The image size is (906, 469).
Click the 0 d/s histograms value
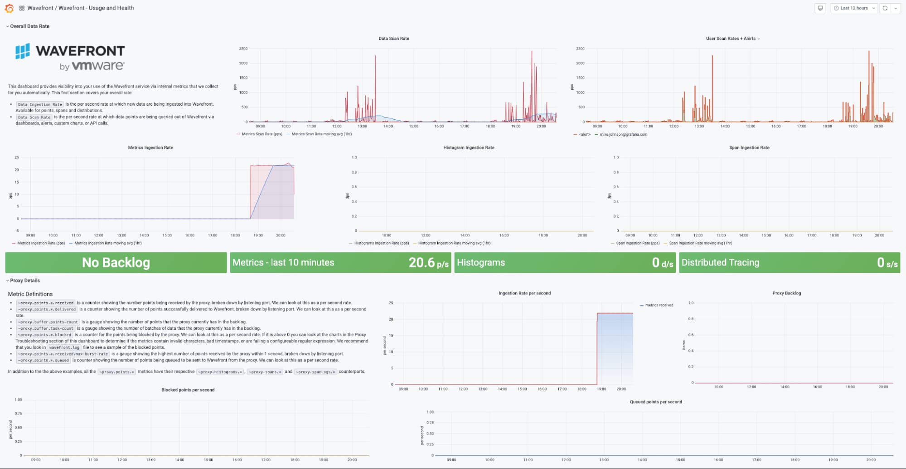pyautogui.click(x=663, y=263)
